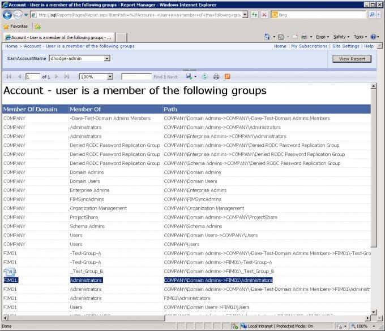Click the Local intranet status bar zone

[276, 326]
